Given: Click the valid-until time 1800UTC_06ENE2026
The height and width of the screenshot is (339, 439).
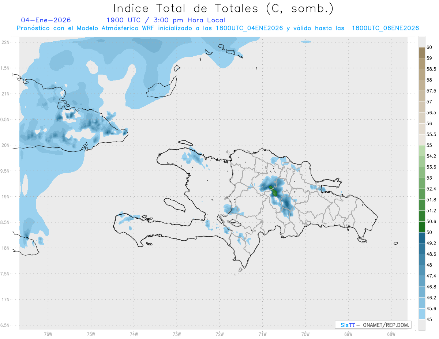Looking at the screenshot, I should coord(385,28).
